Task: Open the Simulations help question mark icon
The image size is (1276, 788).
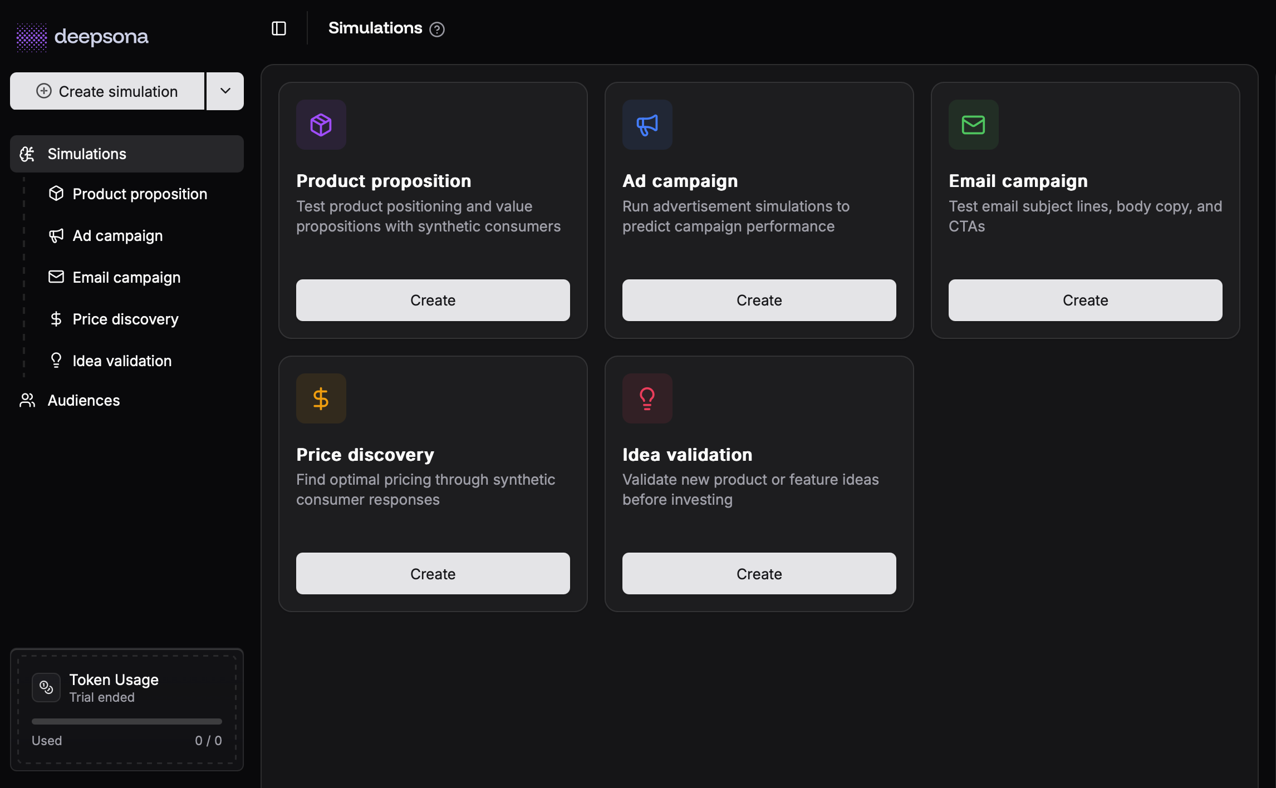Action: [x=438, y=29]
